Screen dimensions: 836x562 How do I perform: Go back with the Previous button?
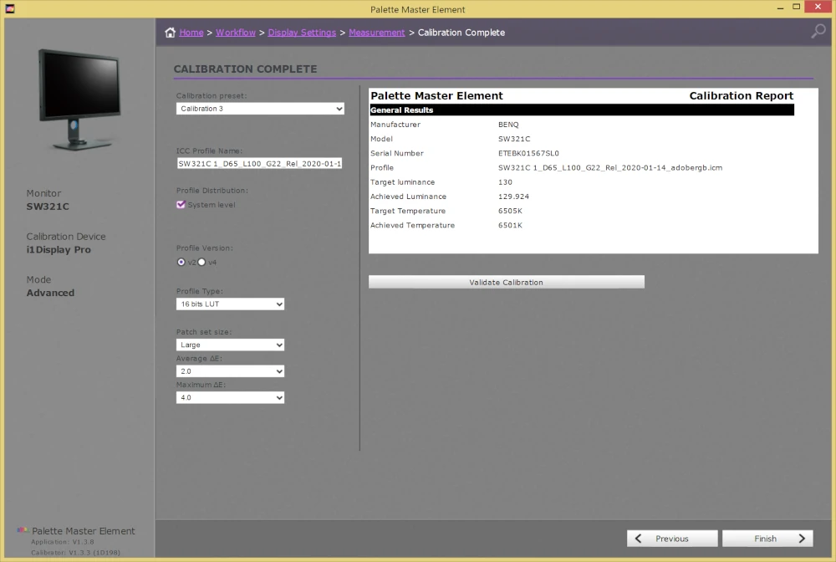(x=672, y=539)
